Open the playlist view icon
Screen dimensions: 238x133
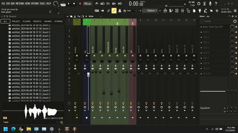click(x=165, y=10)
